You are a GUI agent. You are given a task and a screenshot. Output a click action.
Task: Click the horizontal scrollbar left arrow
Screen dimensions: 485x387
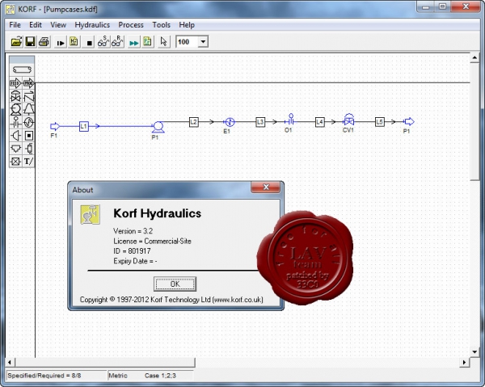click(x=10, y=362)
